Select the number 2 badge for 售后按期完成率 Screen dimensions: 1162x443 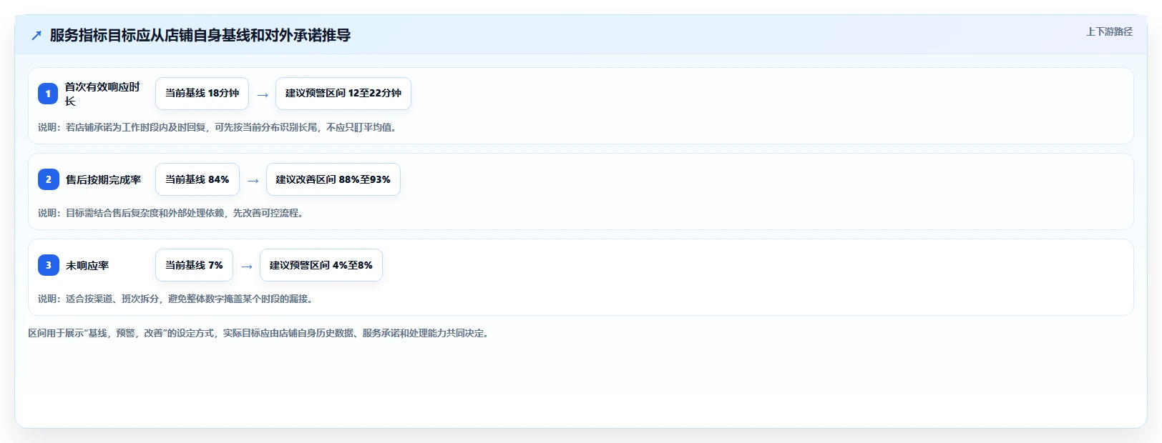[x=48, y=179]
